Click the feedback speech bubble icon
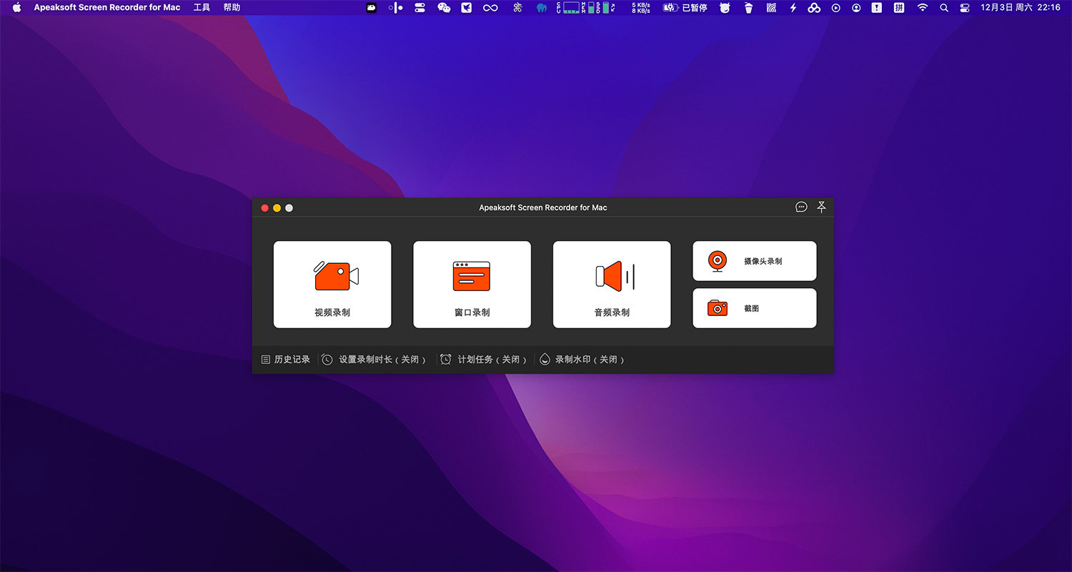Screen dimensions: 1072x572 click(x=800, y=207)
